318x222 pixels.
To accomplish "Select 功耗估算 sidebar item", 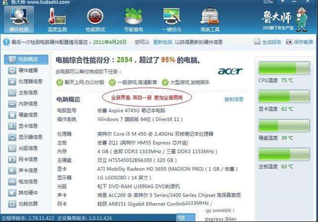I will coord(23,204).
